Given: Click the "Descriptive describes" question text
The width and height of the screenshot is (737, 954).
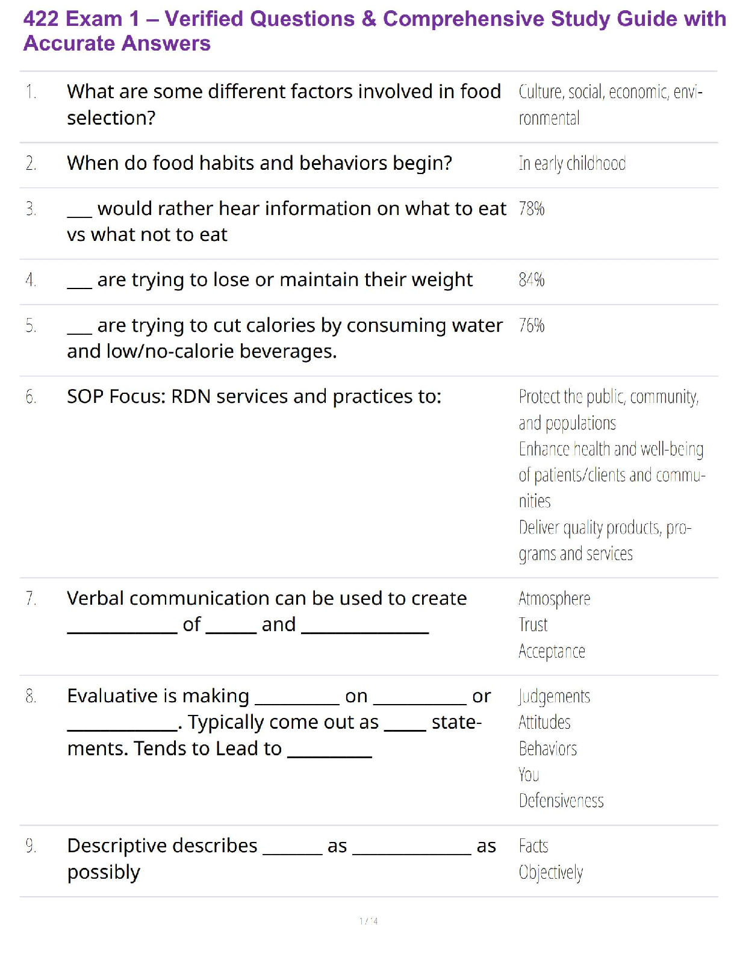Looking at the screenshot, I should [x=162, y=846].
